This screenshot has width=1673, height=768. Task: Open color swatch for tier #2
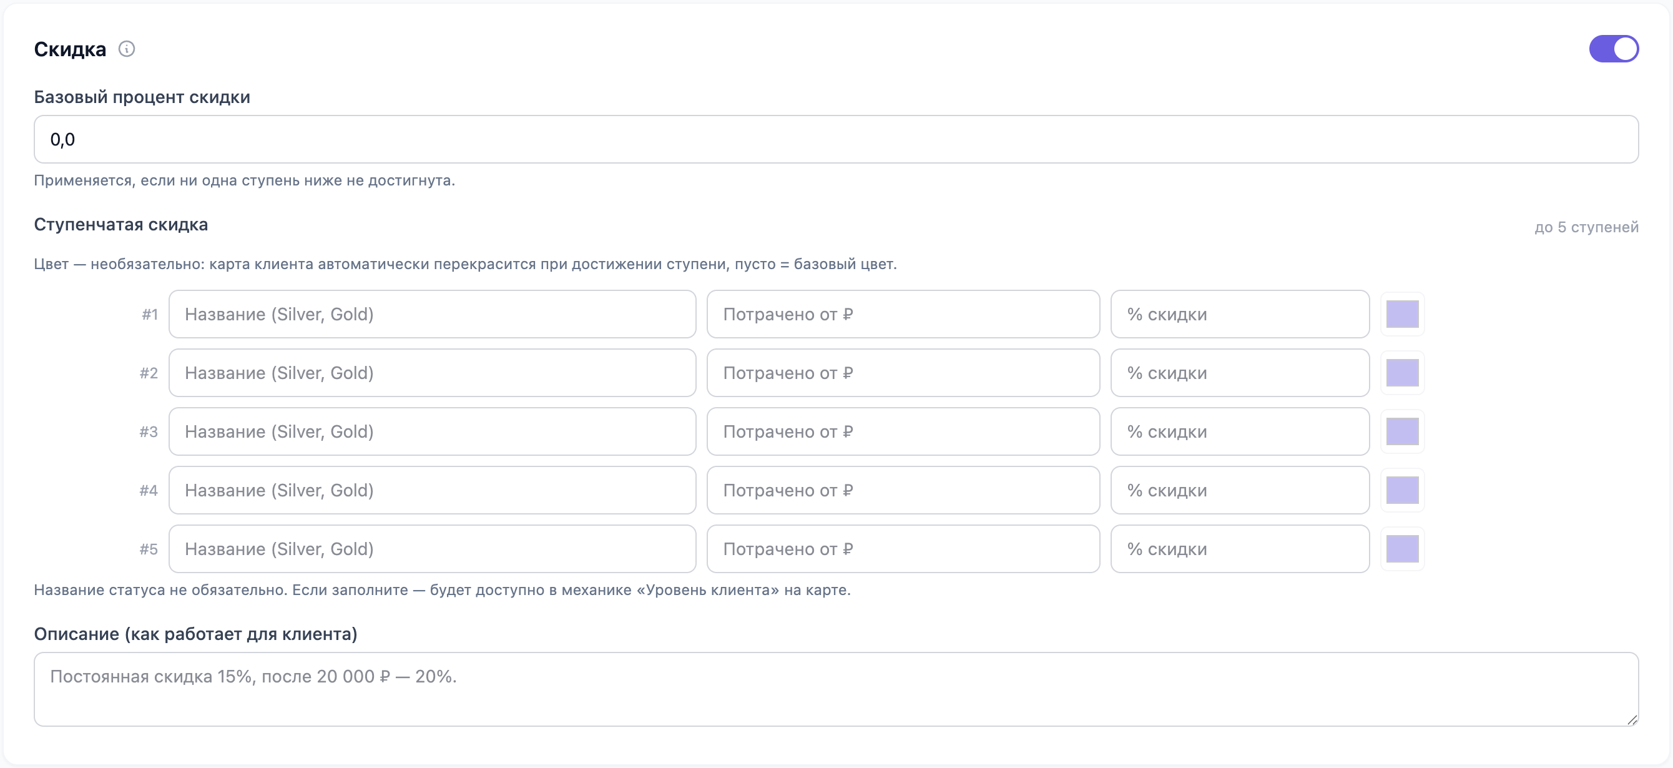click(1403, 373)
